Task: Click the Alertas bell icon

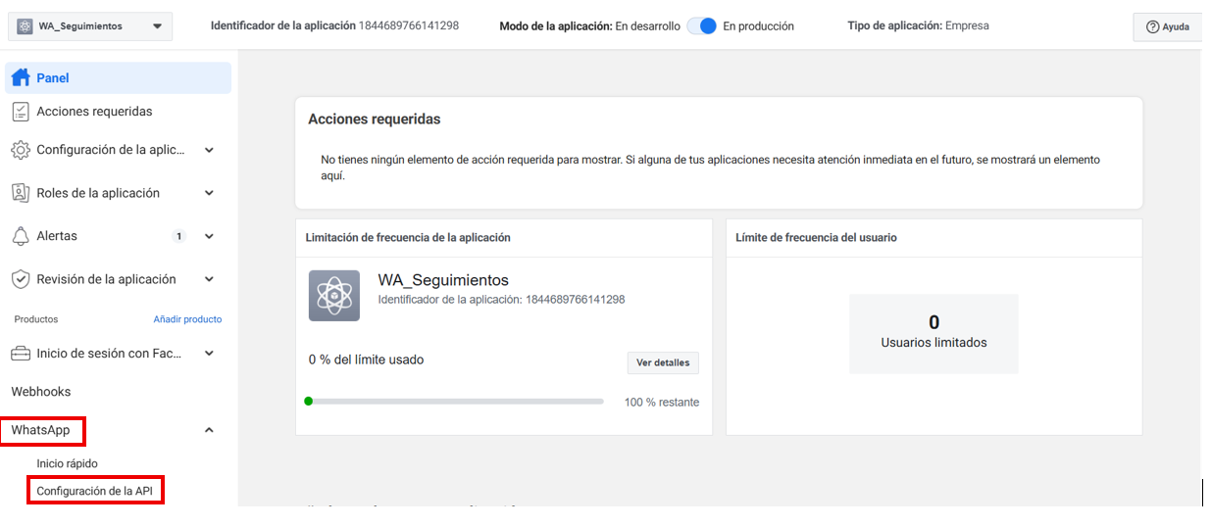Action: (21, 236)
